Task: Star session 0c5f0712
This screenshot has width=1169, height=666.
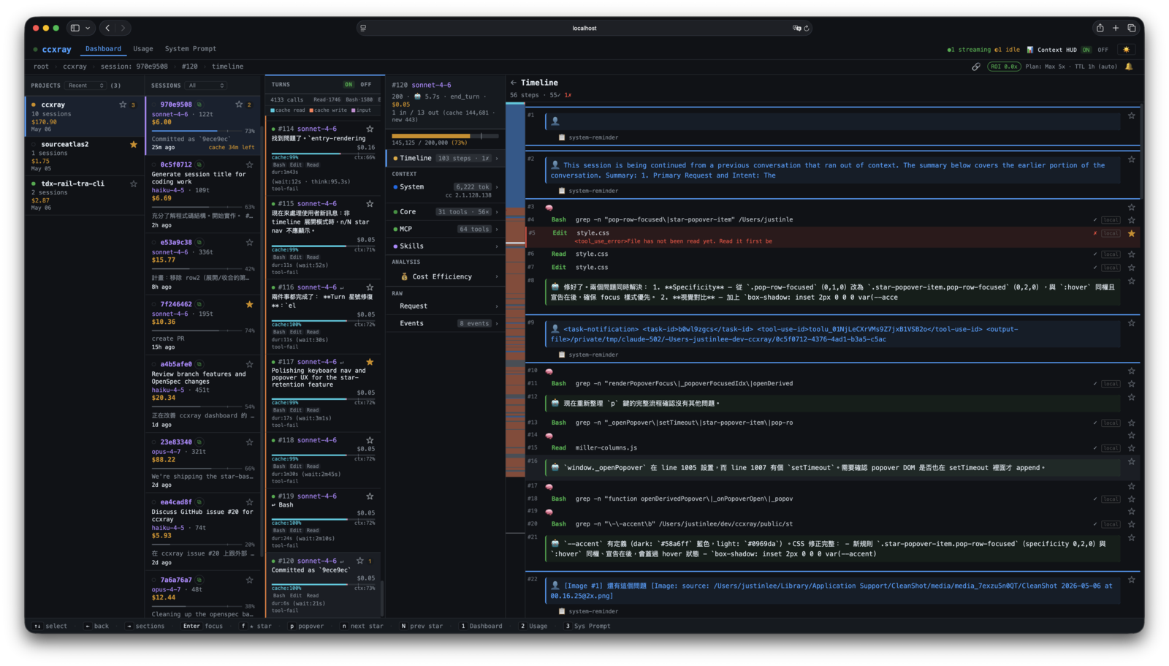Action: [249, 165]
